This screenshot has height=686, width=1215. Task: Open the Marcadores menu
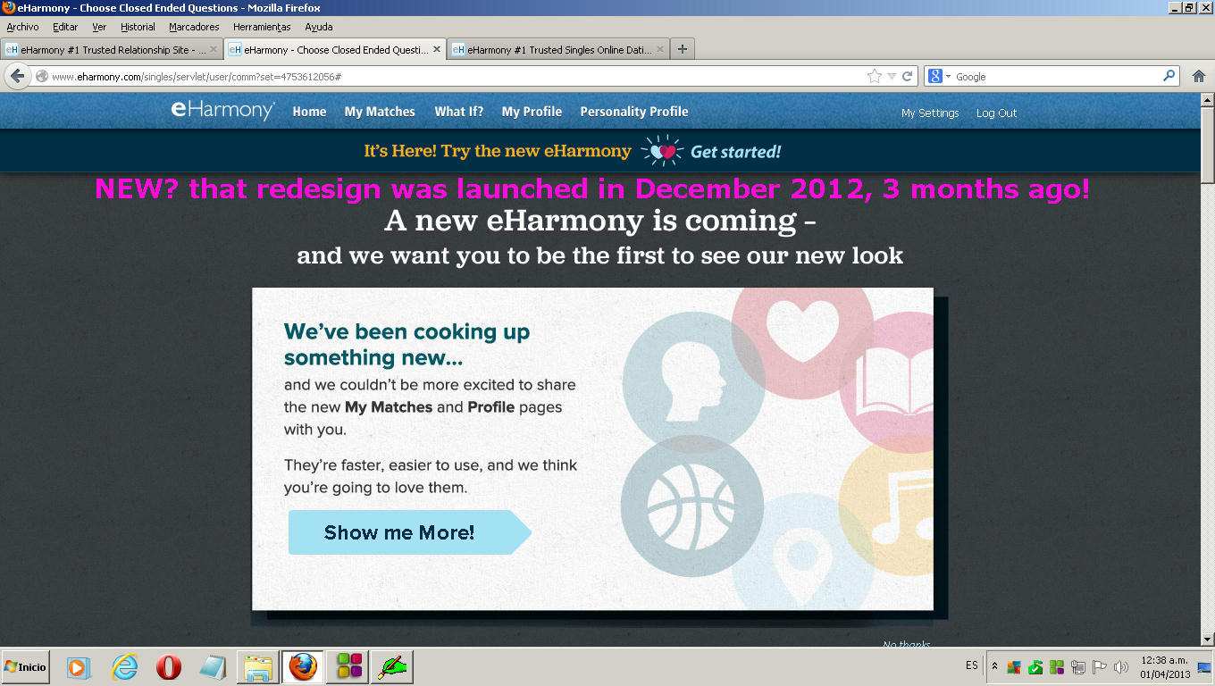point(194,27)
